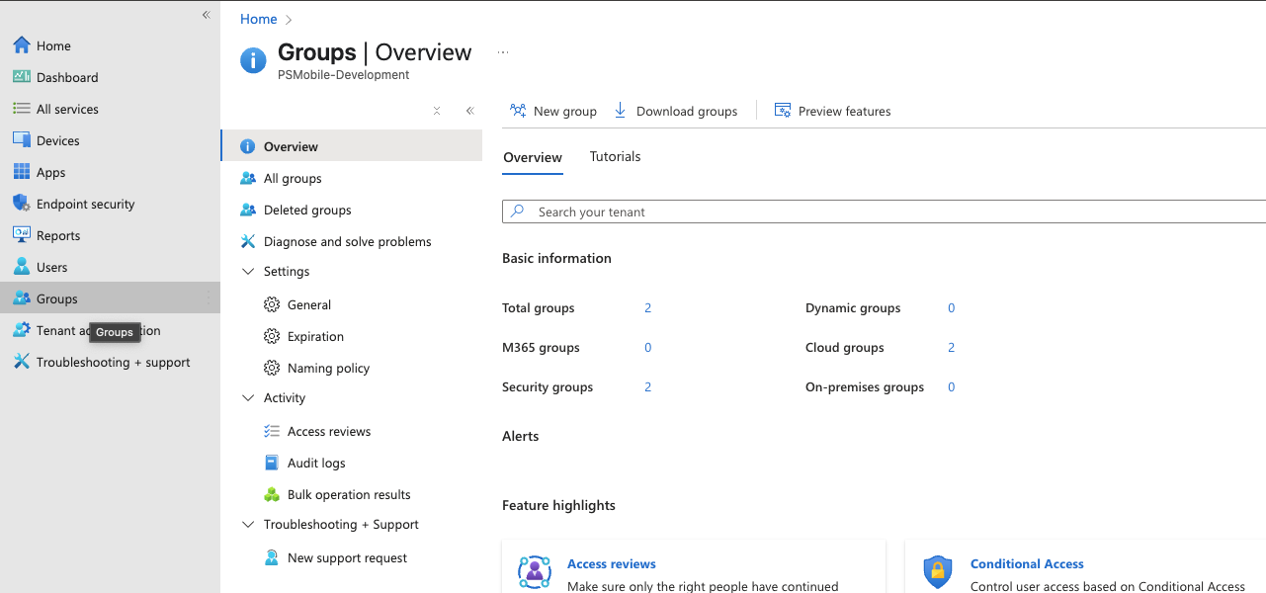
Task: Click the PSMobile-Development tenant name
Action: 344,75
